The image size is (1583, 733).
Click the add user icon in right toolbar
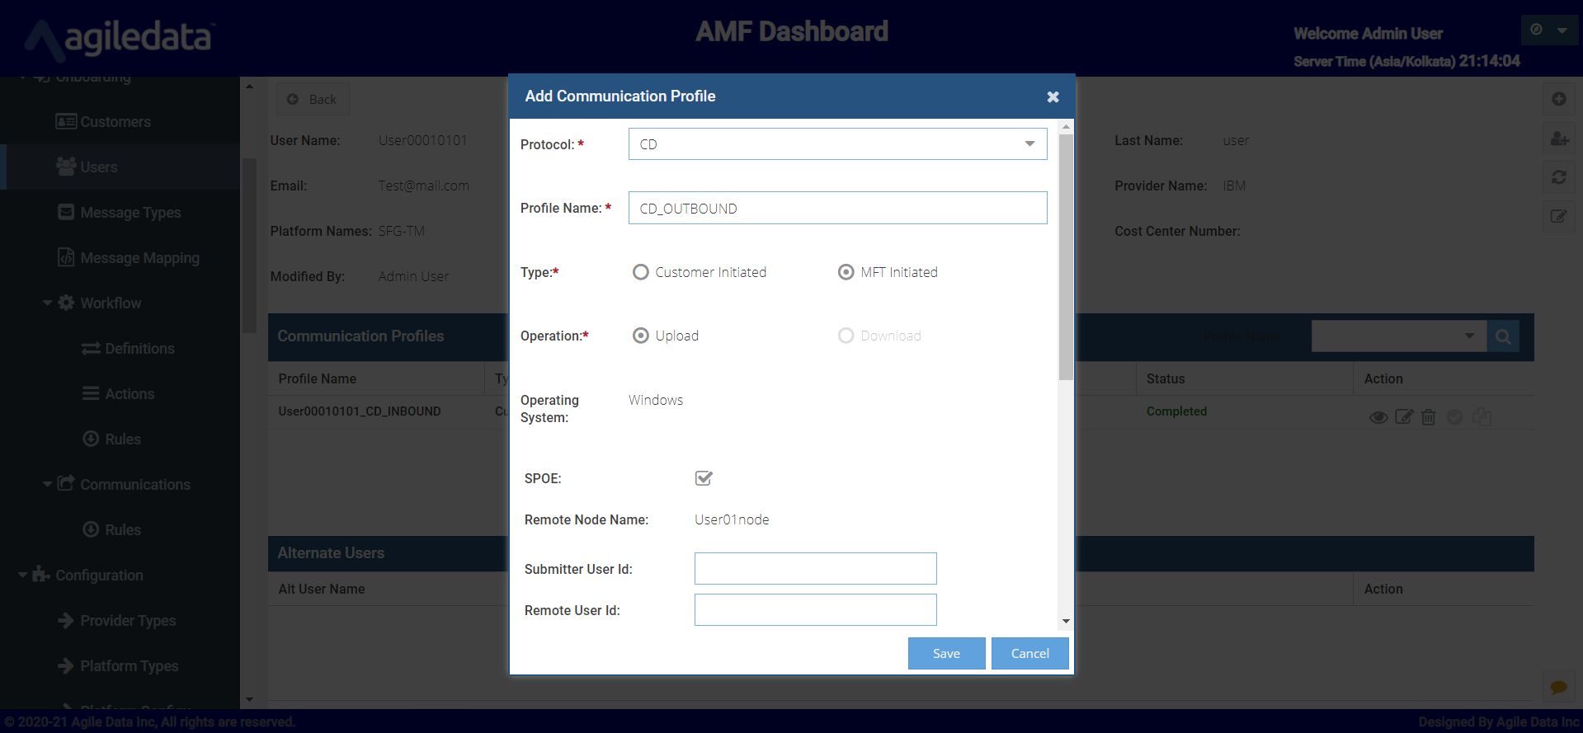tap(1559, 139)
